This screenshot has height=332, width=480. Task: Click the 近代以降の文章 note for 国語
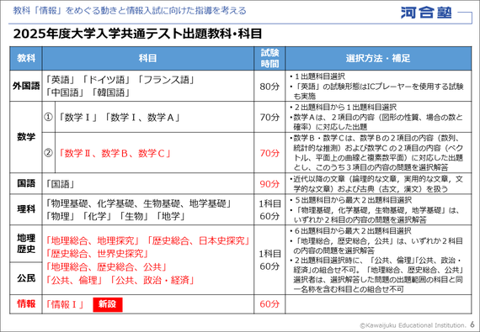click(376, 184)
